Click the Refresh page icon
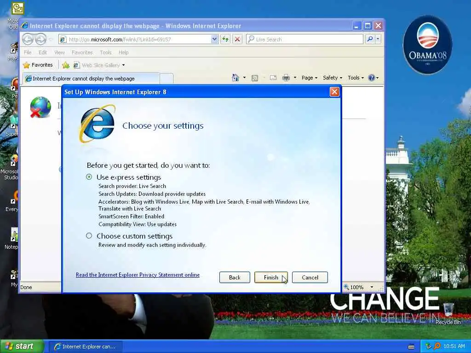The image size is (471, 353). (x=225, y=39)
